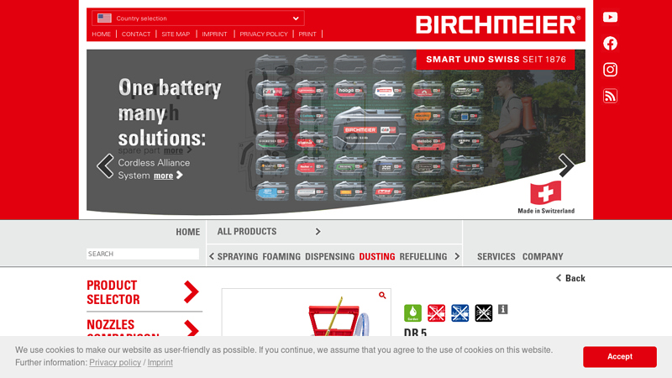Click the gray info icon beside application icons

tap(502, 309)
